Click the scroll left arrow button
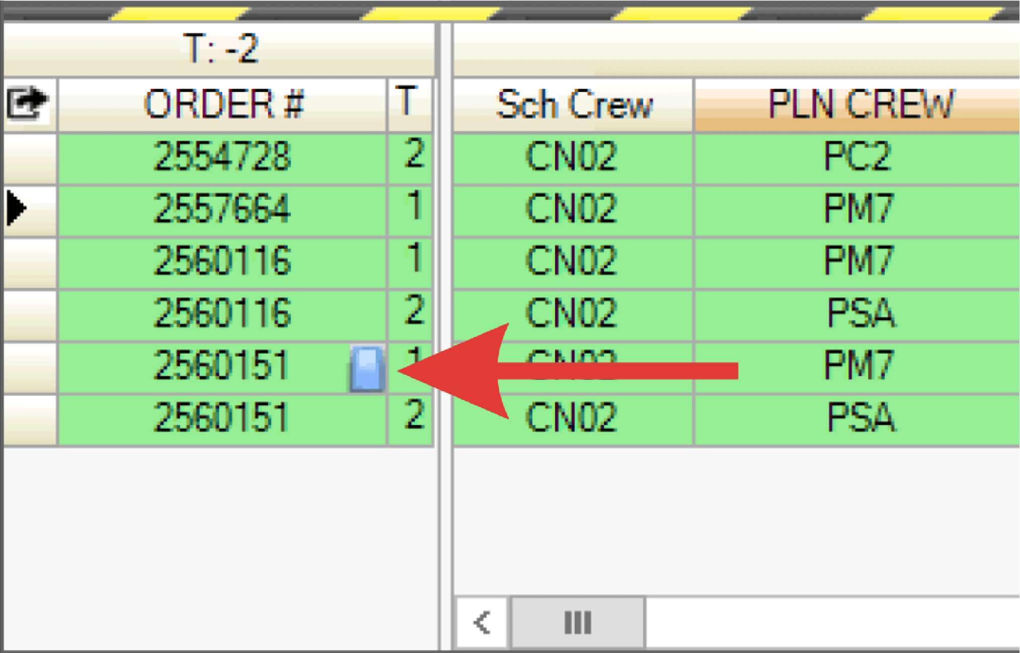The image size is (1020, 653). coord(482,623)
